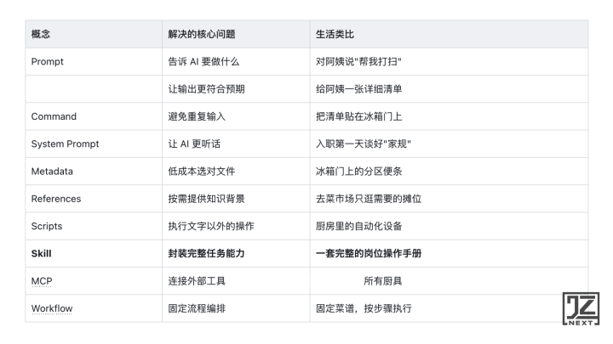This screenshot has width=613, height=344.
Task: Select the System Prompt cell
Action: coord(65,144)
